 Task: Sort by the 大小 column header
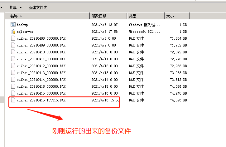[x=177, y=16]
